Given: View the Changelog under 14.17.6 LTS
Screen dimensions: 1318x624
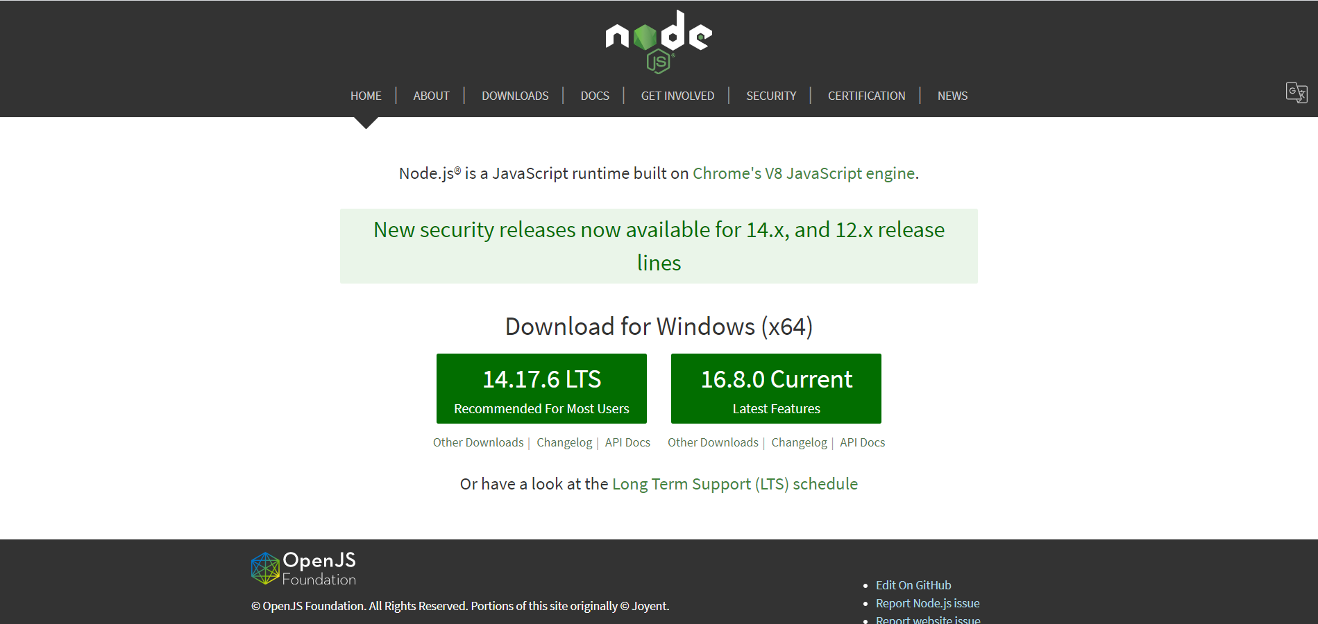Looking at the screenshot, I should tap(564, 442).
